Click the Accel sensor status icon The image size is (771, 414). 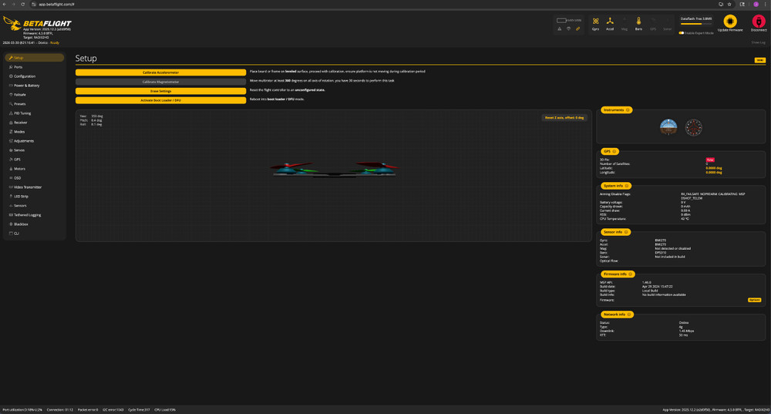[x=610, y=22]
